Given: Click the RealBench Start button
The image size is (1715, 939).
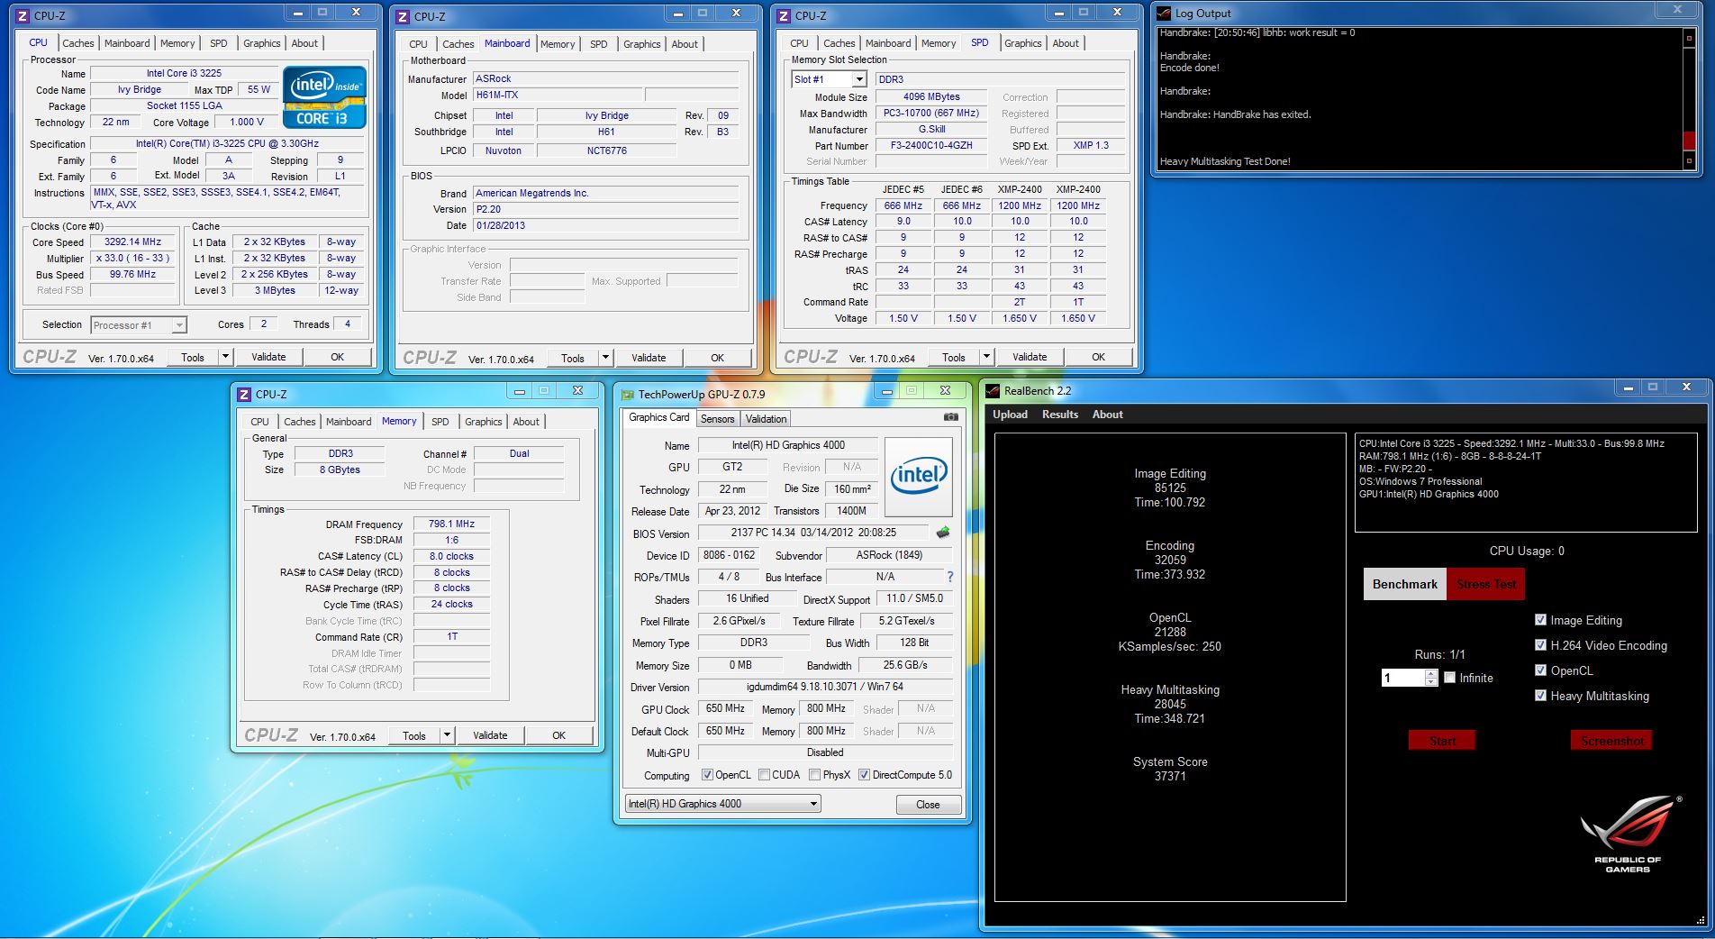Looking at the screenshot, I should (x=1442, y=741).
